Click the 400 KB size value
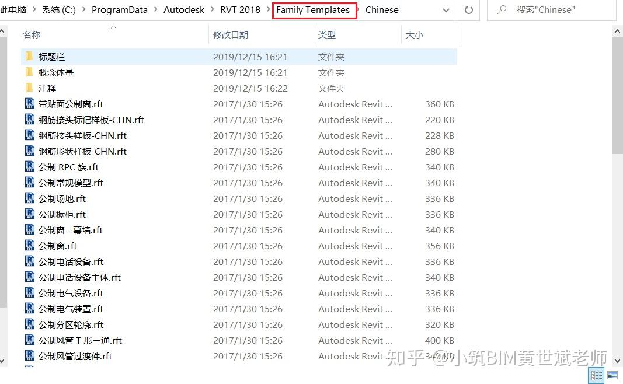The width and height of the screenshot is (623, 384). coord(440,340)
